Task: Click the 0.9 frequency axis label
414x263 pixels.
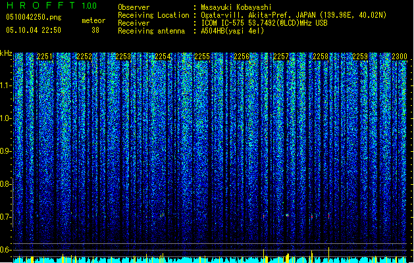Action: pos(6,151)
